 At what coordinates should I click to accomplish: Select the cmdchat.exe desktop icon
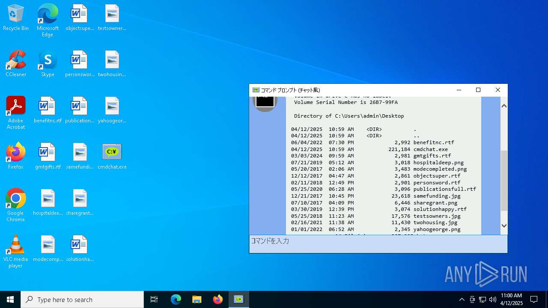(112, 157)
